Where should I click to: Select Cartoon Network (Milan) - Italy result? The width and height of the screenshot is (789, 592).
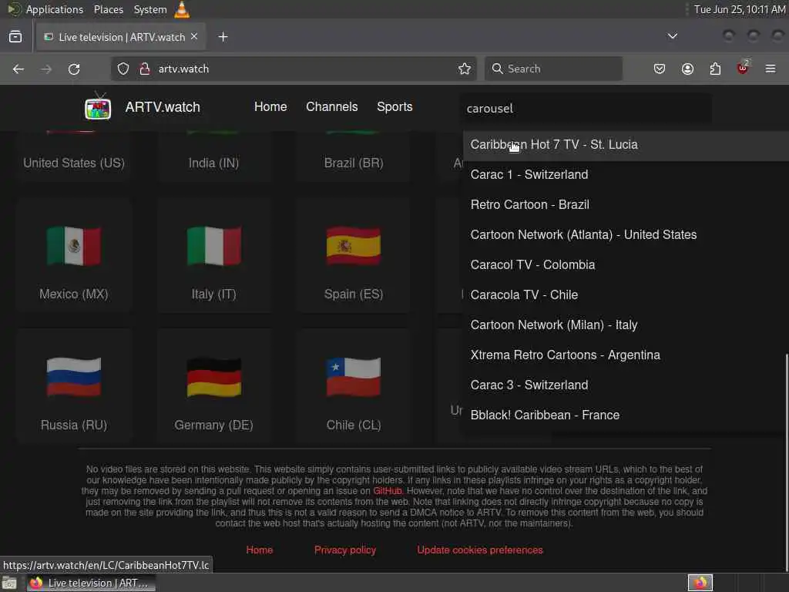click(x=626, y=325)
